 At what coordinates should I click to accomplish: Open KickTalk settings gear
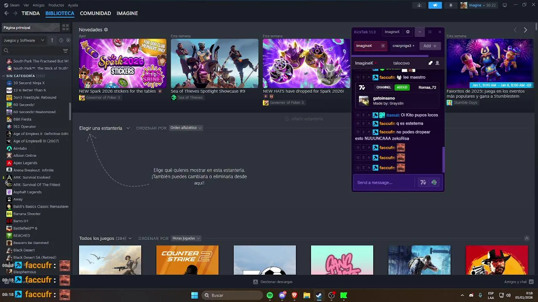point(408,32)
